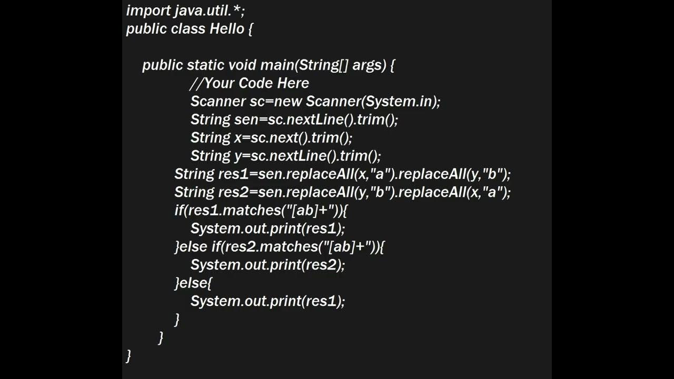This screenshot has height=379, width=674.
Task: Click the closing brace of main method
Action: [x=161, y=337]
